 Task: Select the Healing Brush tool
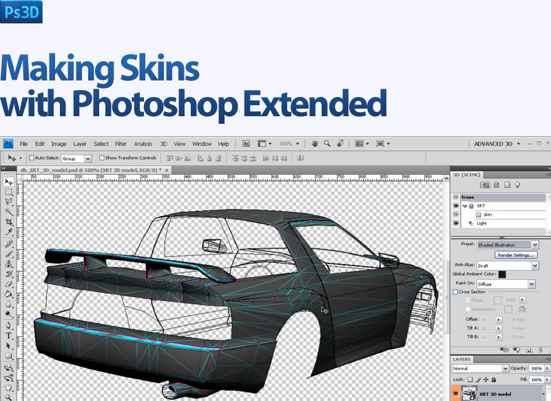(9, 243)
